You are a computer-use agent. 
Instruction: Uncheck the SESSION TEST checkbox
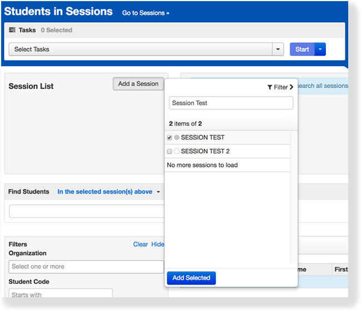[x=170, y=138]
